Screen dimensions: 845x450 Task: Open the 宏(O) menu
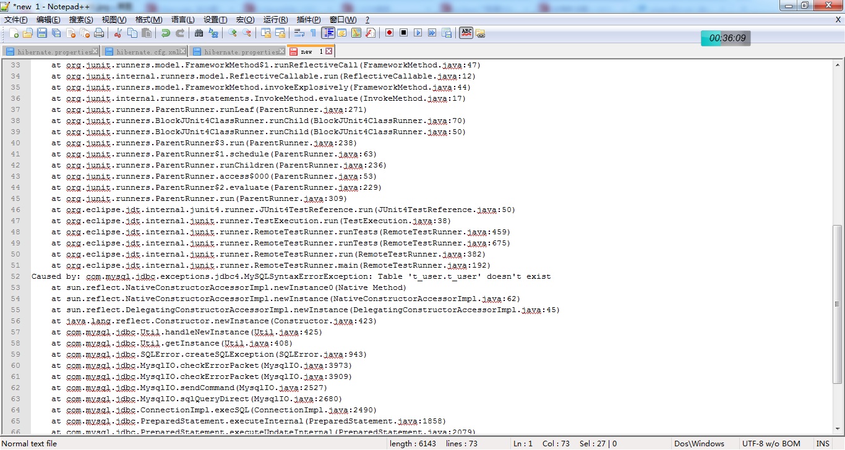pos(245,20)
